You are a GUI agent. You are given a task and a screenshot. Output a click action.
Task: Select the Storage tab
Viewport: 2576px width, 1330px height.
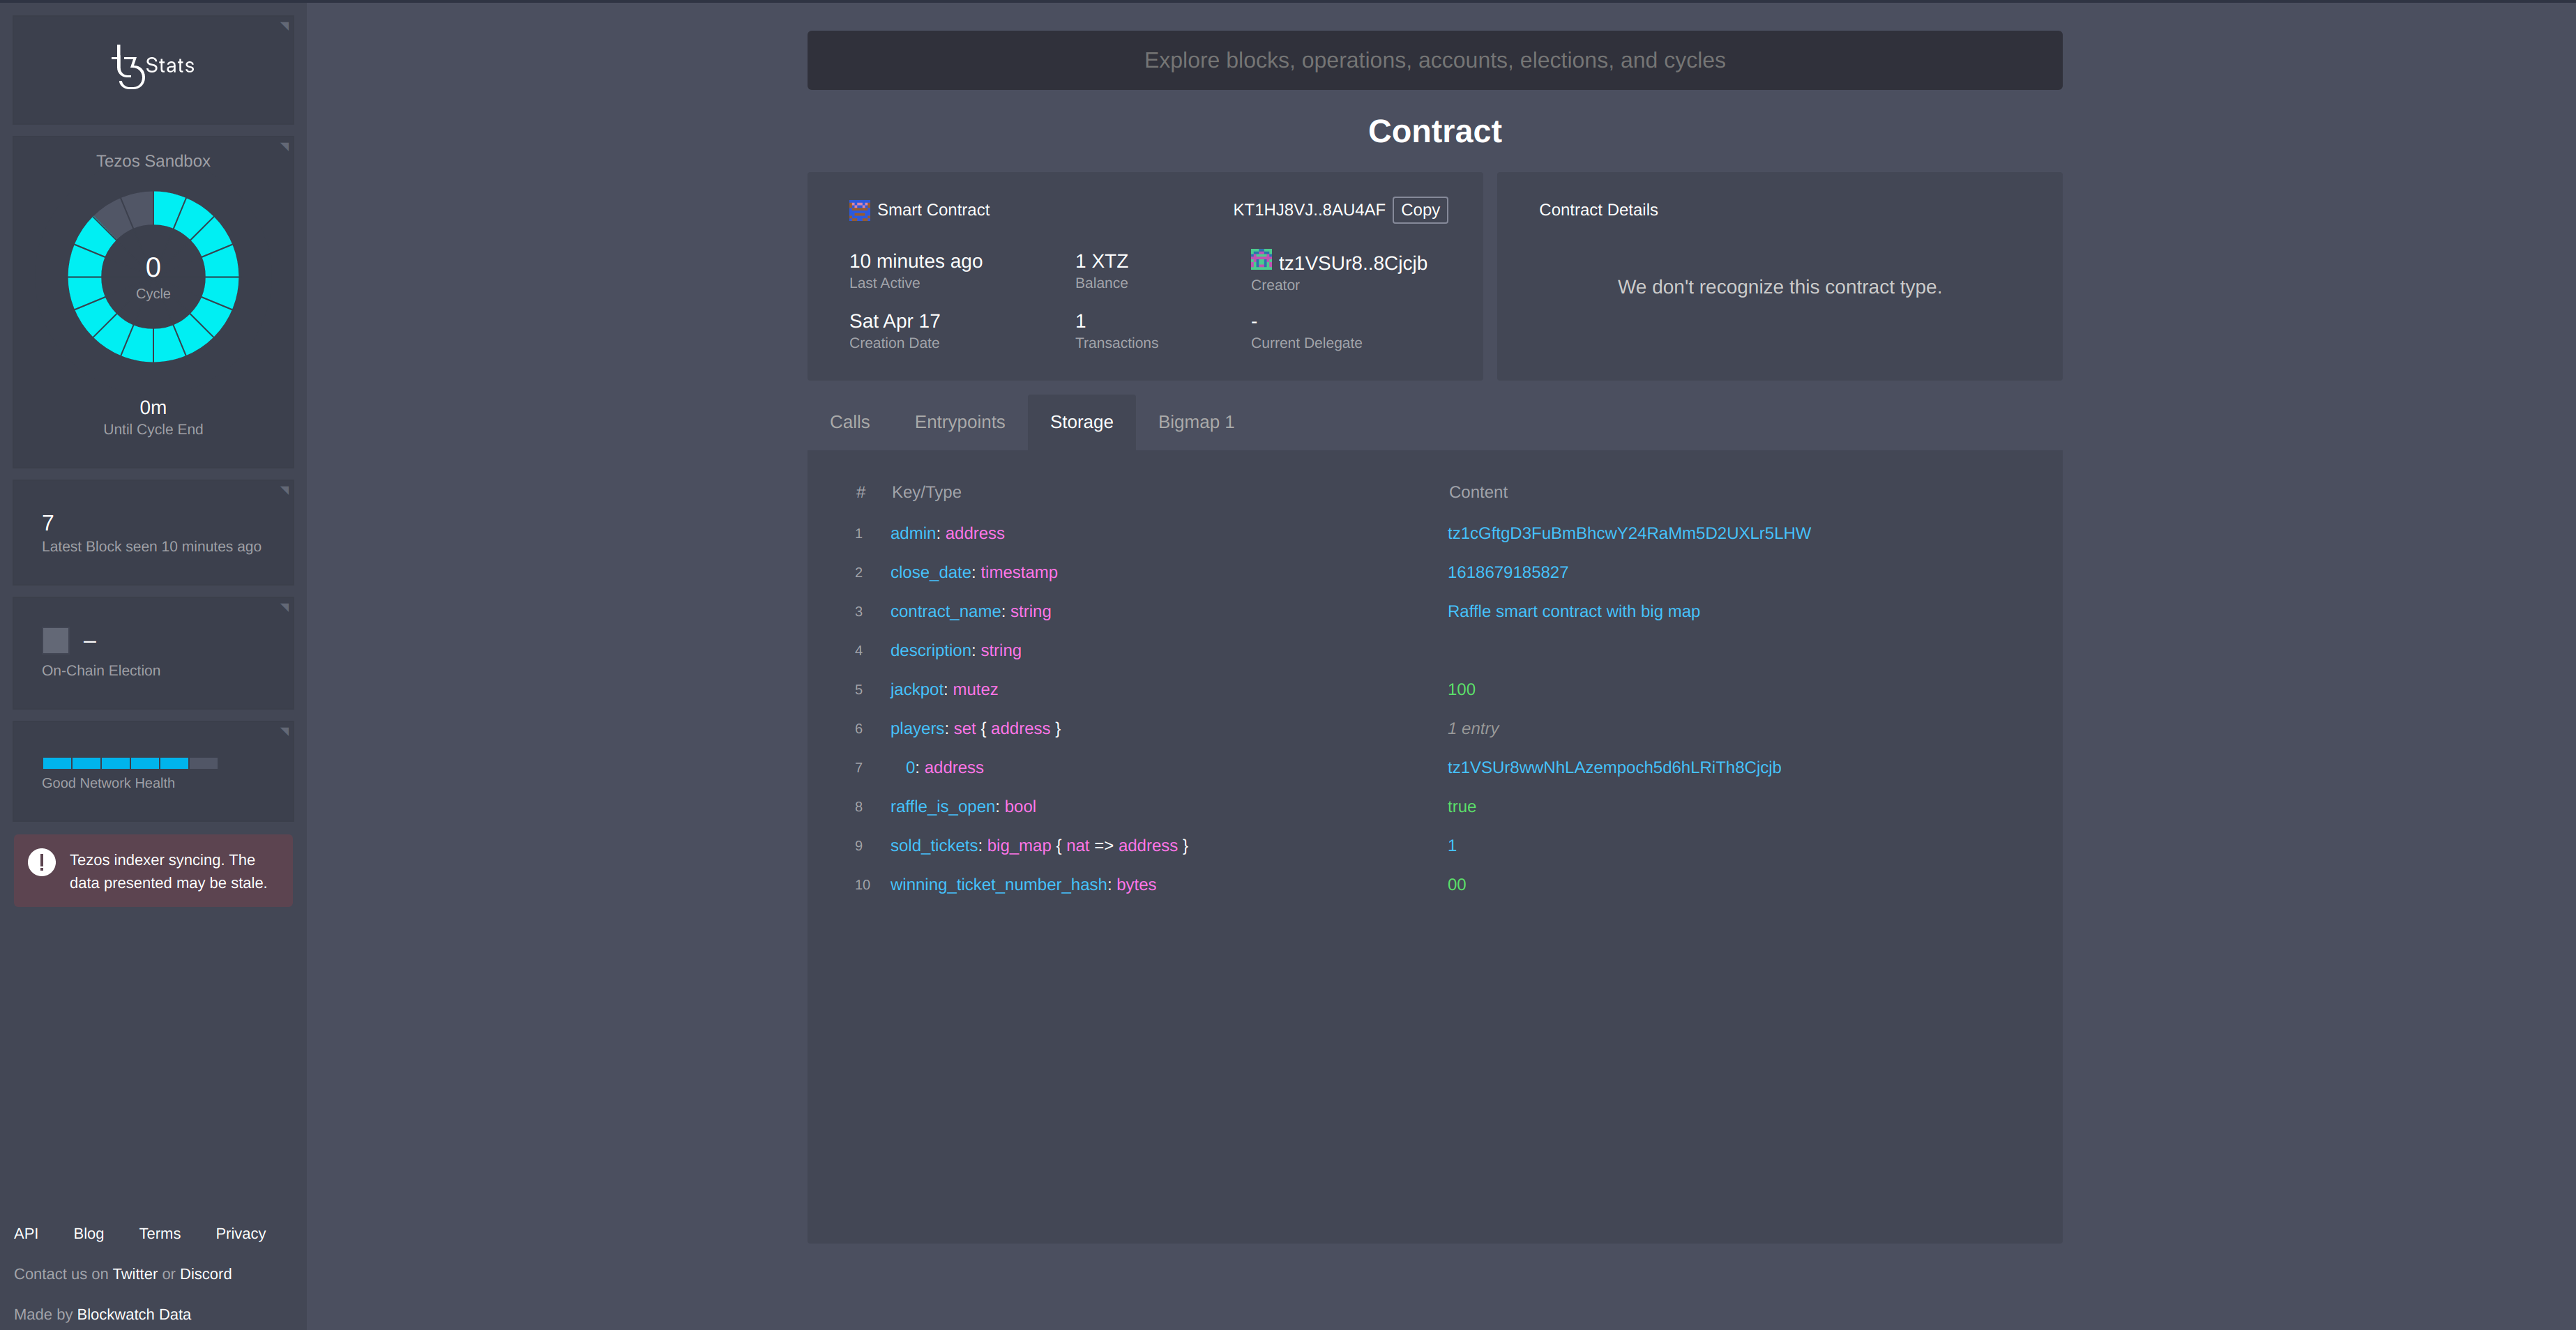click(x=1081, y=422)
